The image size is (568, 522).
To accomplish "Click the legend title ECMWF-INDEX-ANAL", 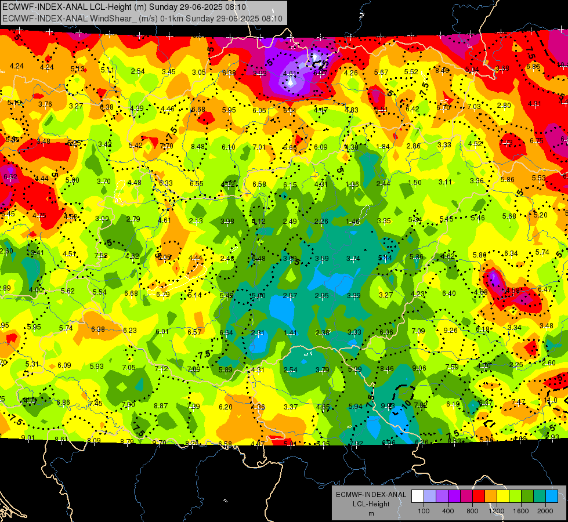I will [x=371, y=495].
